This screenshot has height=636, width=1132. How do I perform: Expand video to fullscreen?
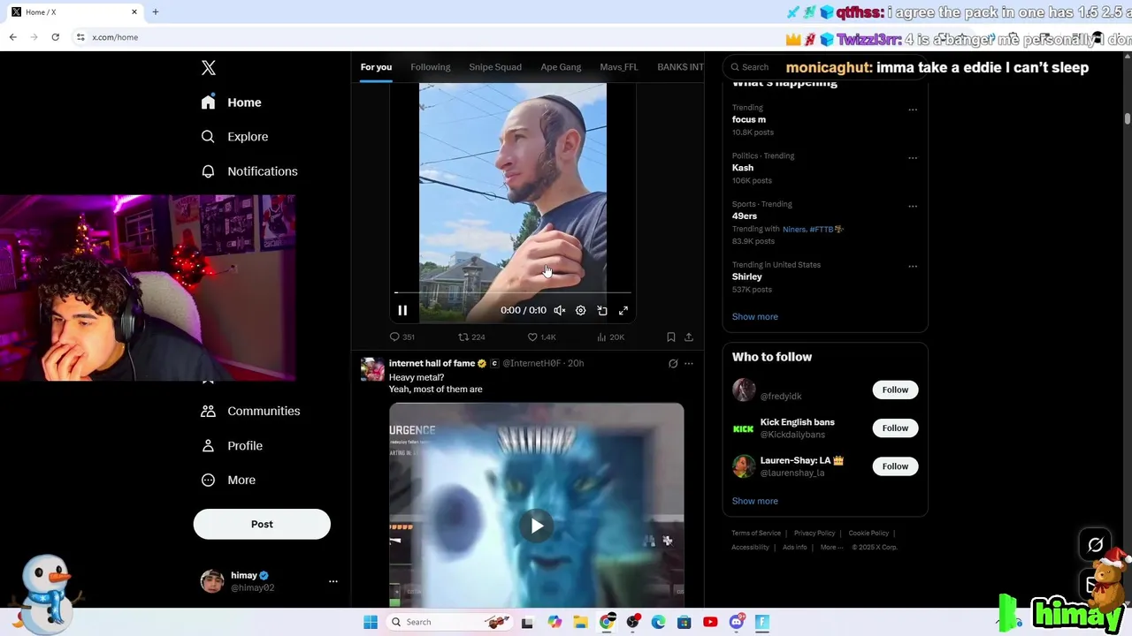(x=623, y=310)
